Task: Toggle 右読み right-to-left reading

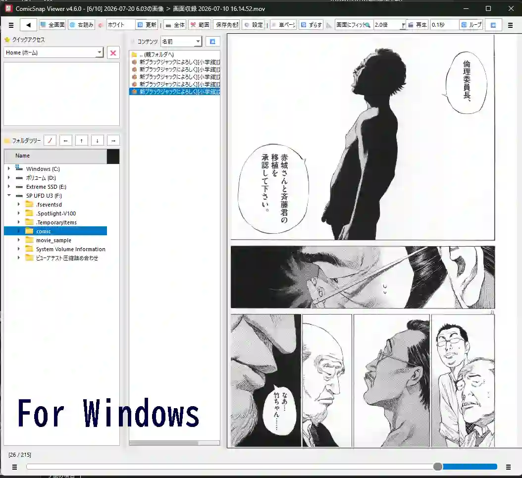Action: (82, 25)
